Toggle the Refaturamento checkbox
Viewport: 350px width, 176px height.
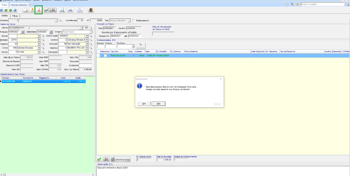point(134,21)
